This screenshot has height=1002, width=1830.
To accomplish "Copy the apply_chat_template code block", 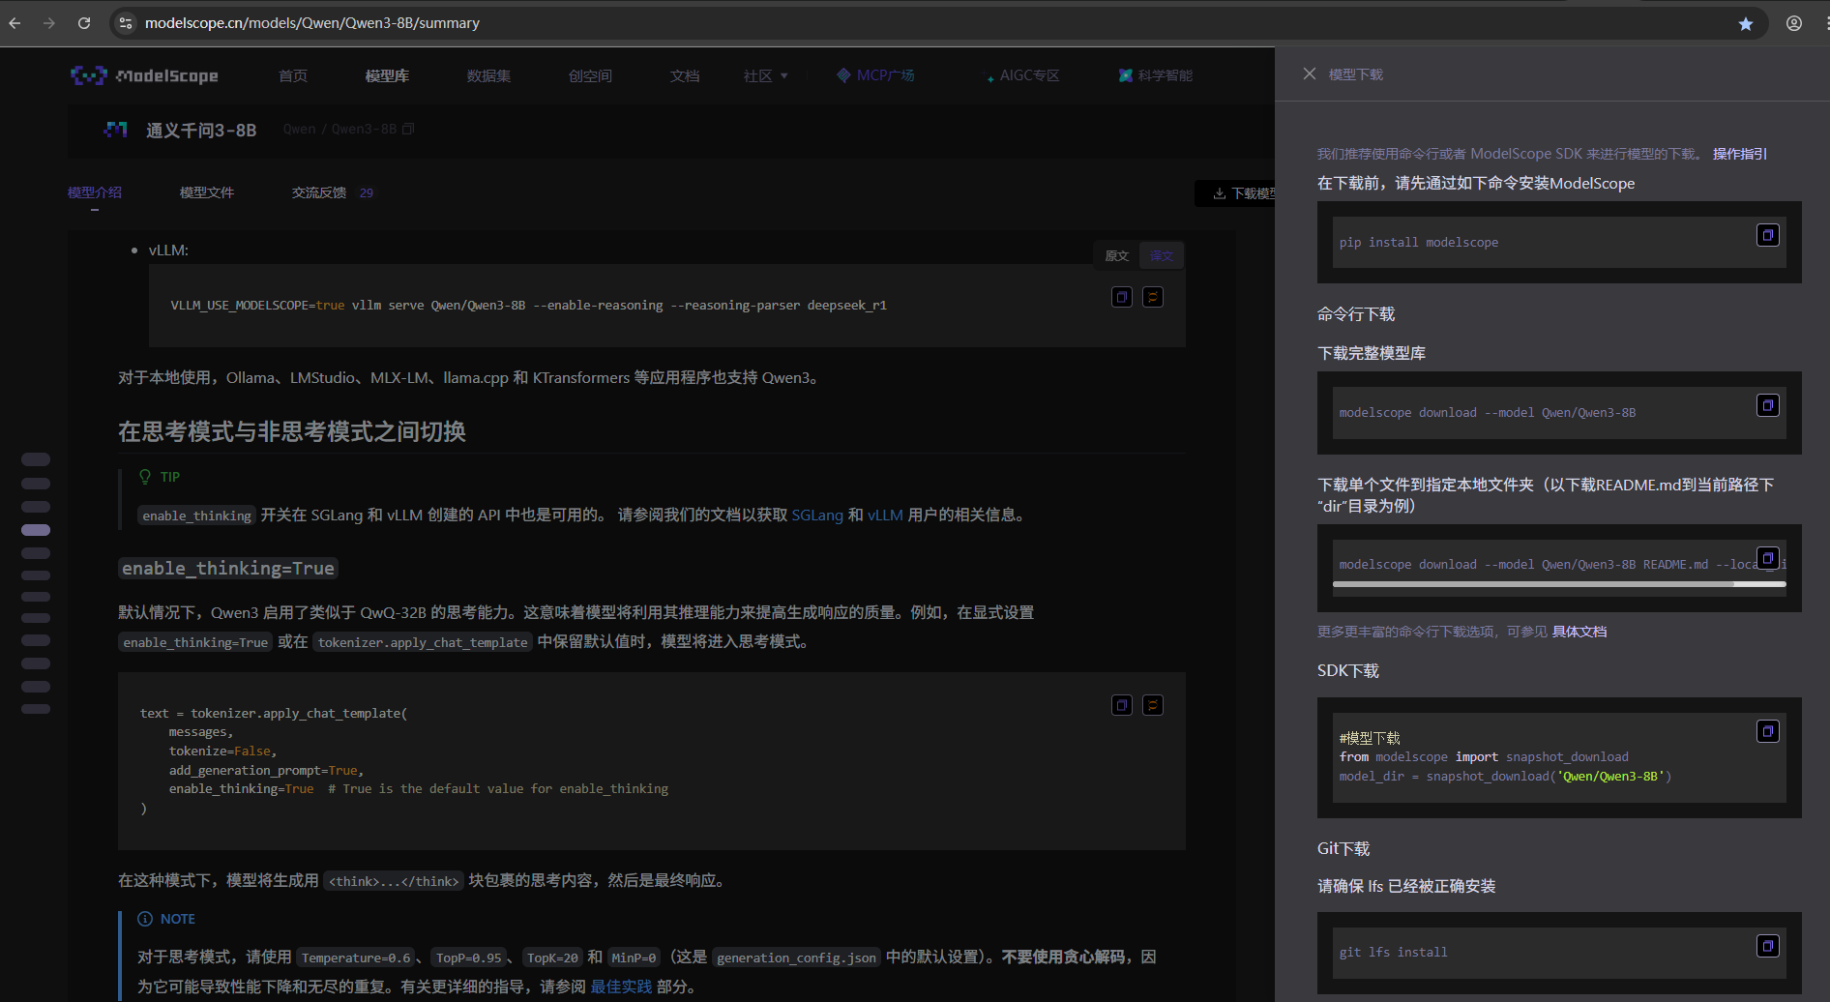I will coord(1122,705).
